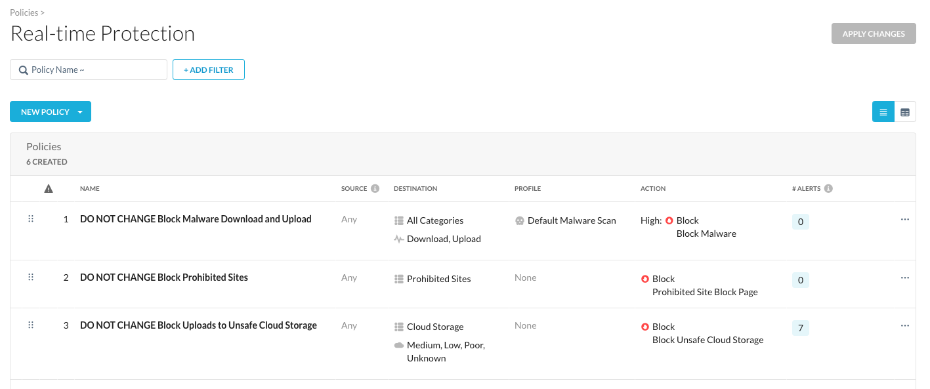The height and width of the screenshot is (389, 930).
Task: Click alert count 7 badge
Action: [x=800, y=327]
